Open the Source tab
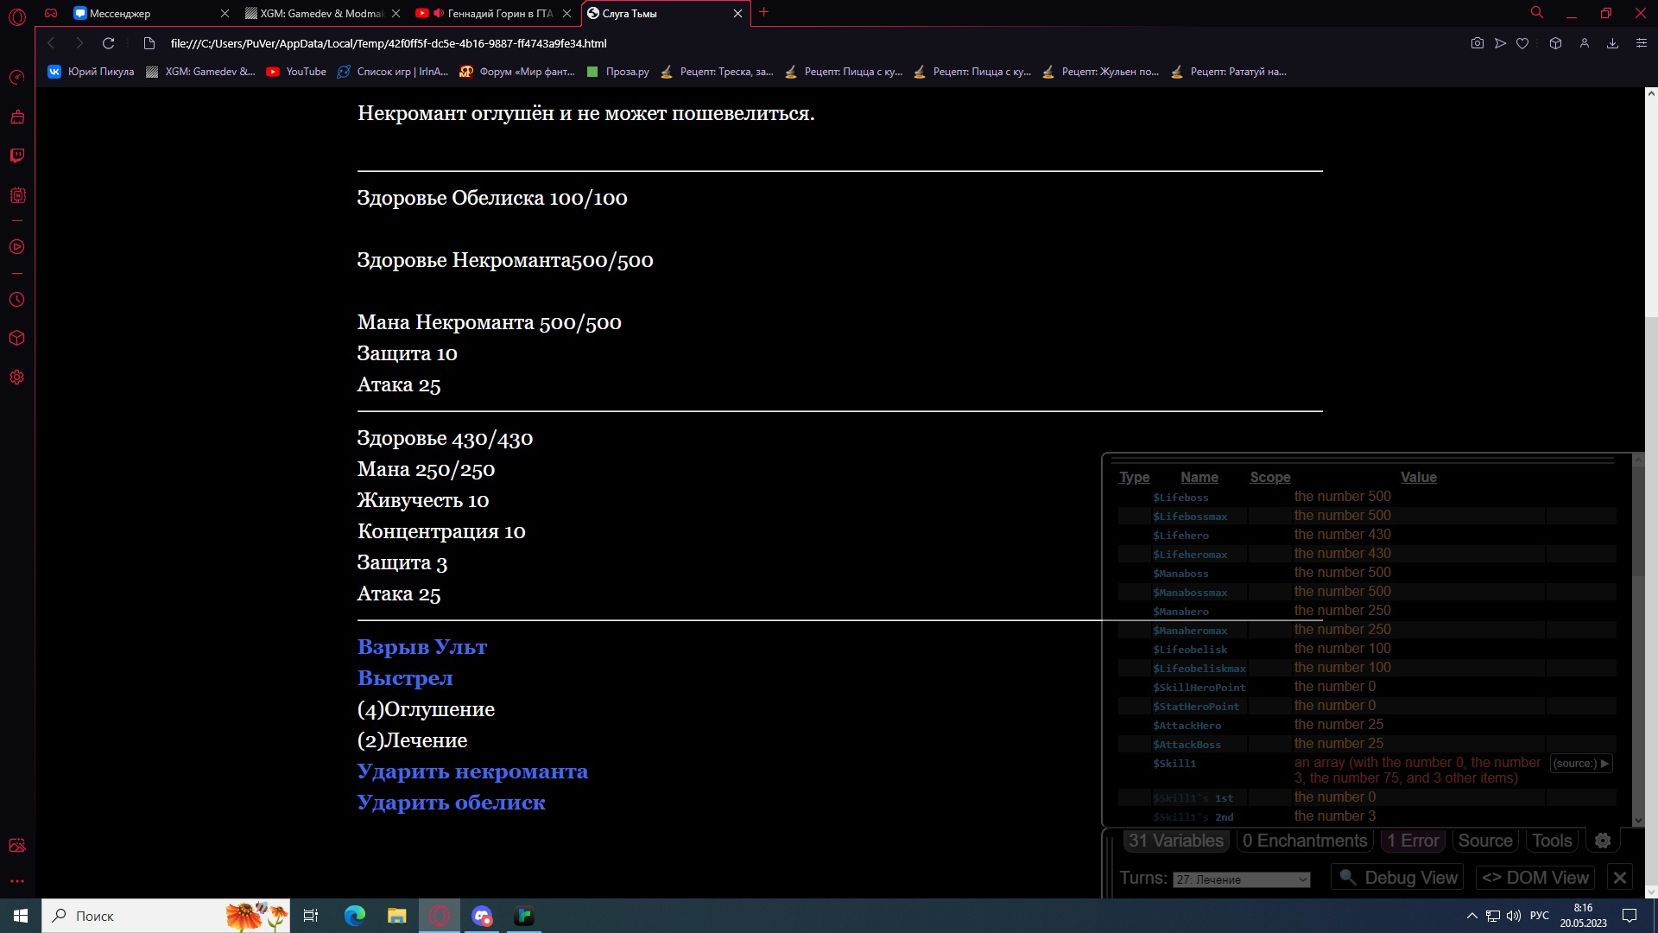The width and height of the screenshot is (1658, 933). (1484, 841)
